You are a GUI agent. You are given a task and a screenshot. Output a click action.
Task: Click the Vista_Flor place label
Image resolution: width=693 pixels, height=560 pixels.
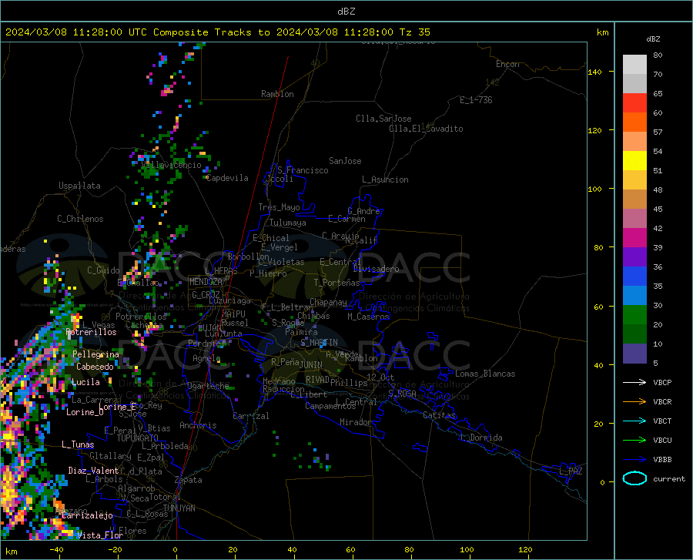tap(100, 535)
